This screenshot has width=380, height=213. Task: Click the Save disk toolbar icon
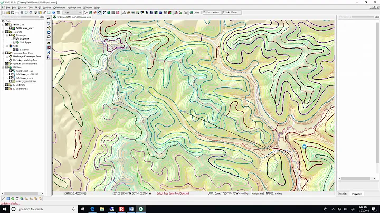13,12
